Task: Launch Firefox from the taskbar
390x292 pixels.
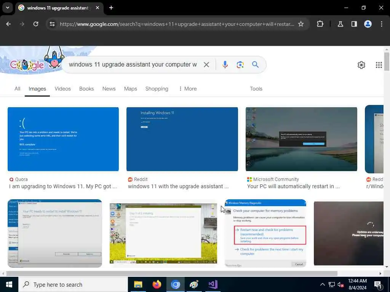Action: [157, 284]
